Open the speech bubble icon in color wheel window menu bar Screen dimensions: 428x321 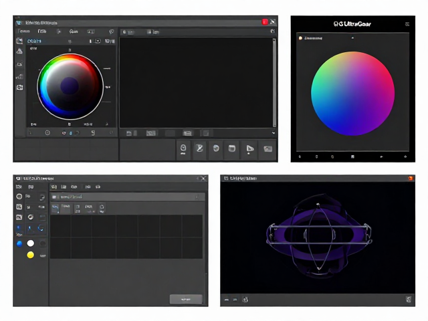point(112,31)
